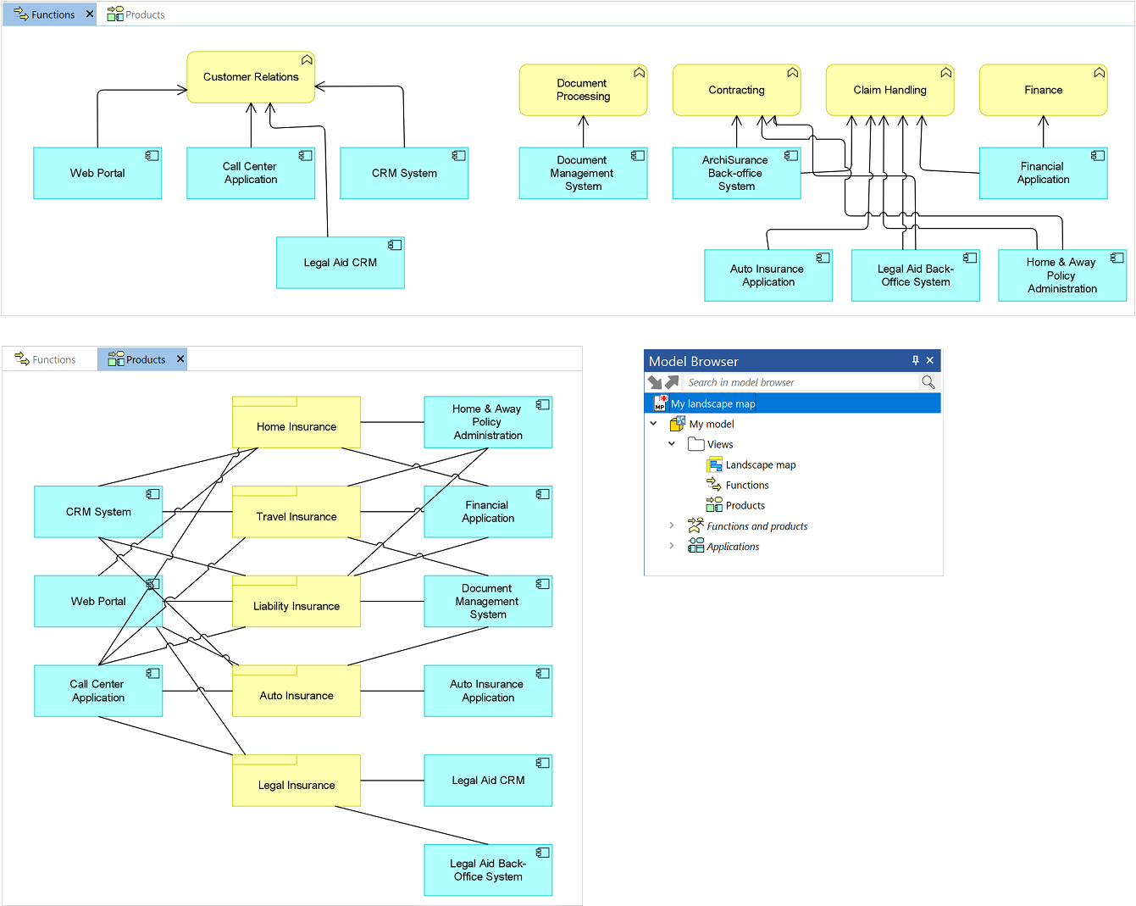Image resolution: width=1136 pixels, height=906 pixels.
Task: Select My landscape map in Model Browser
Action: (712, 403)
